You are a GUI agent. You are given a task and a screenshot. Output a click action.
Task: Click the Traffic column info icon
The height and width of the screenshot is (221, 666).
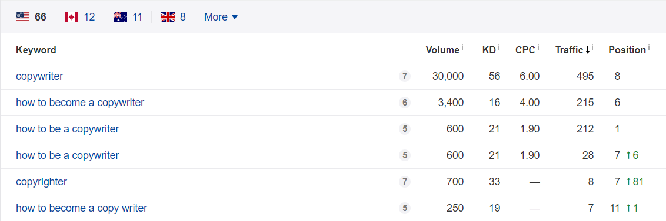click(592, 47)
